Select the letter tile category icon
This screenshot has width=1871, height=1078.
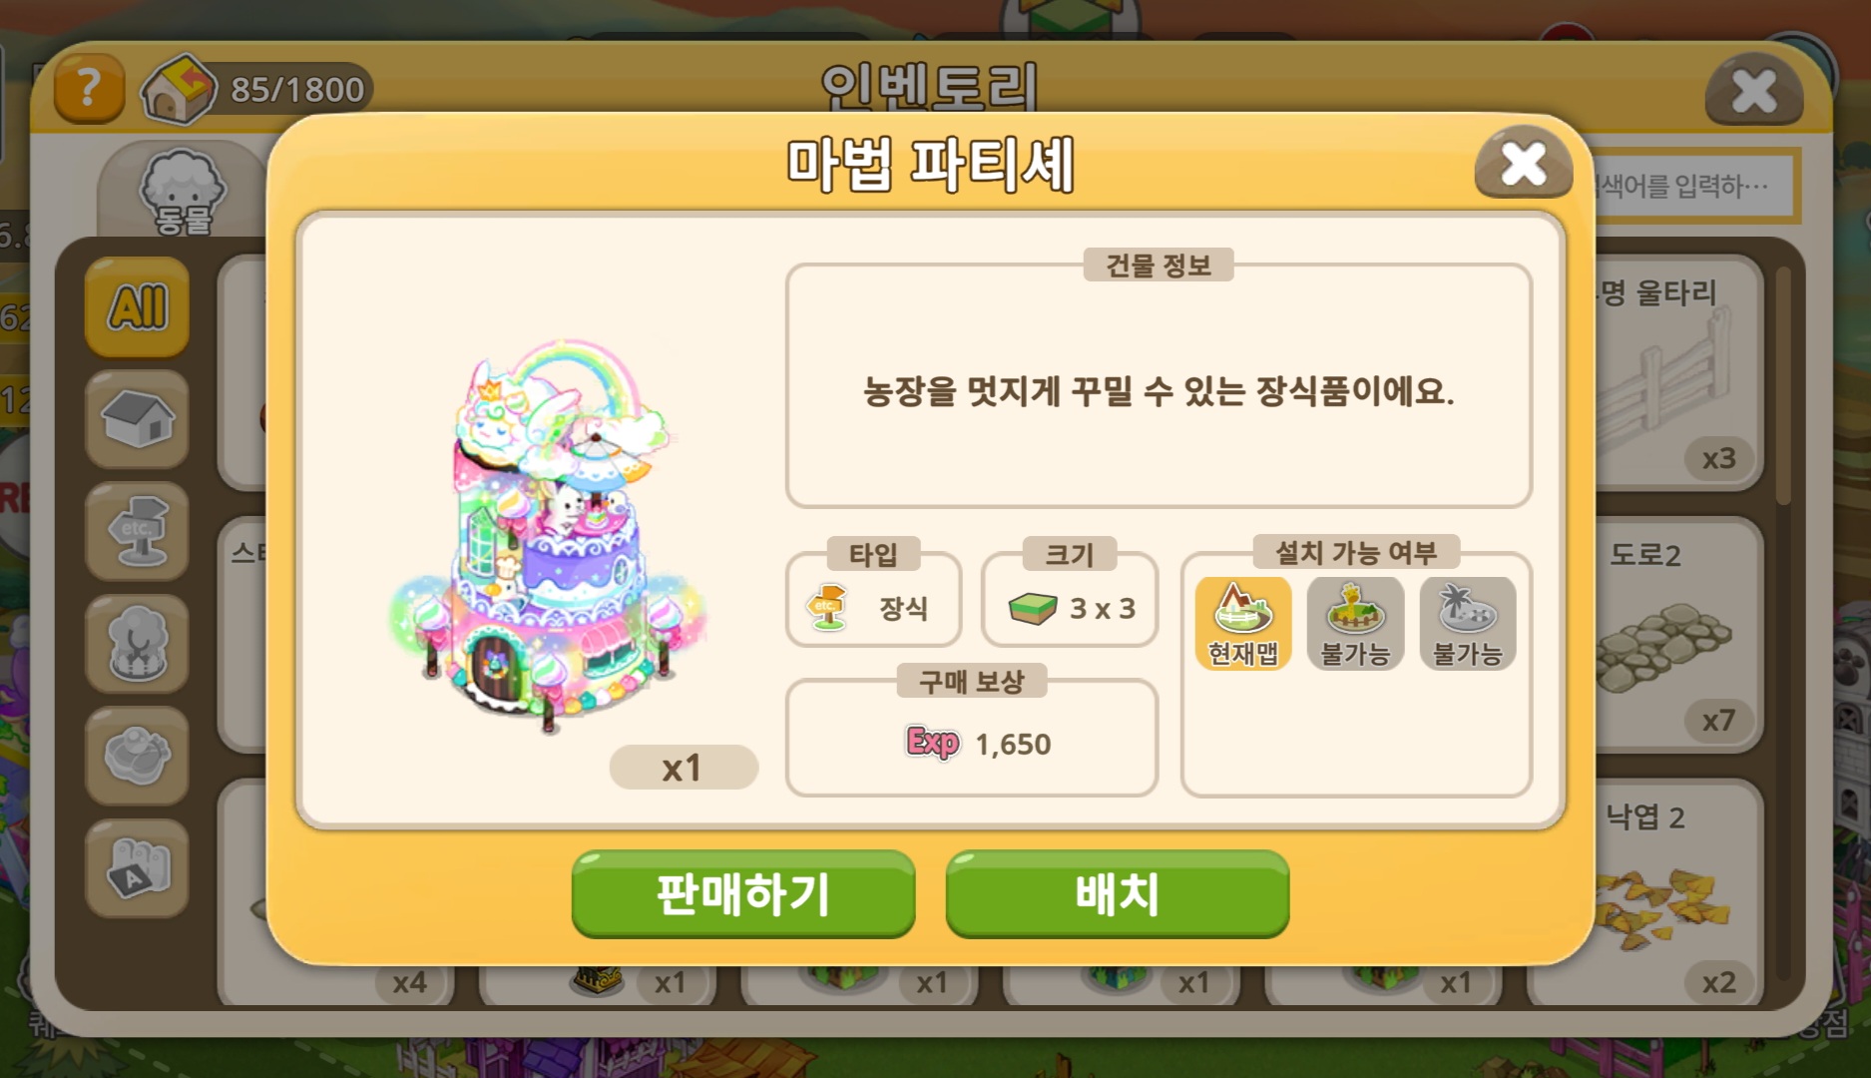138,868
